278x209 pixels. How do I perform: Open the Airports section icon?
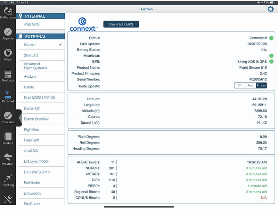8,32
